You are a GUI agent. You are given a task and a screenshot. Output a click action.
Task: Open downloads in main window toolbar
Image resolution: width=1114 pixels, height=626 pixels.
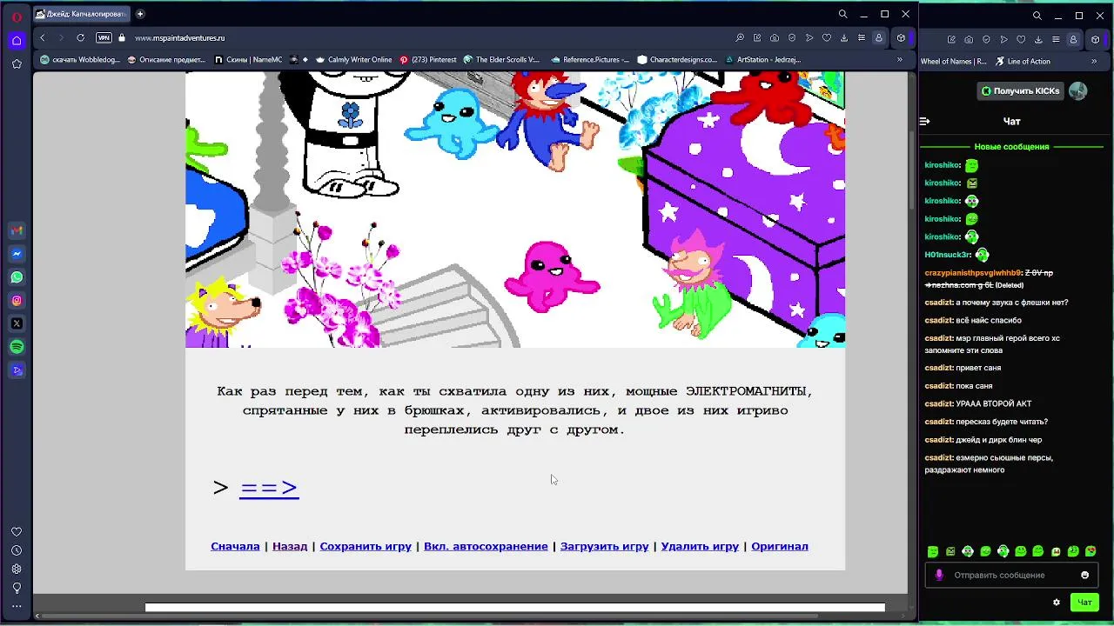point(844,37)
